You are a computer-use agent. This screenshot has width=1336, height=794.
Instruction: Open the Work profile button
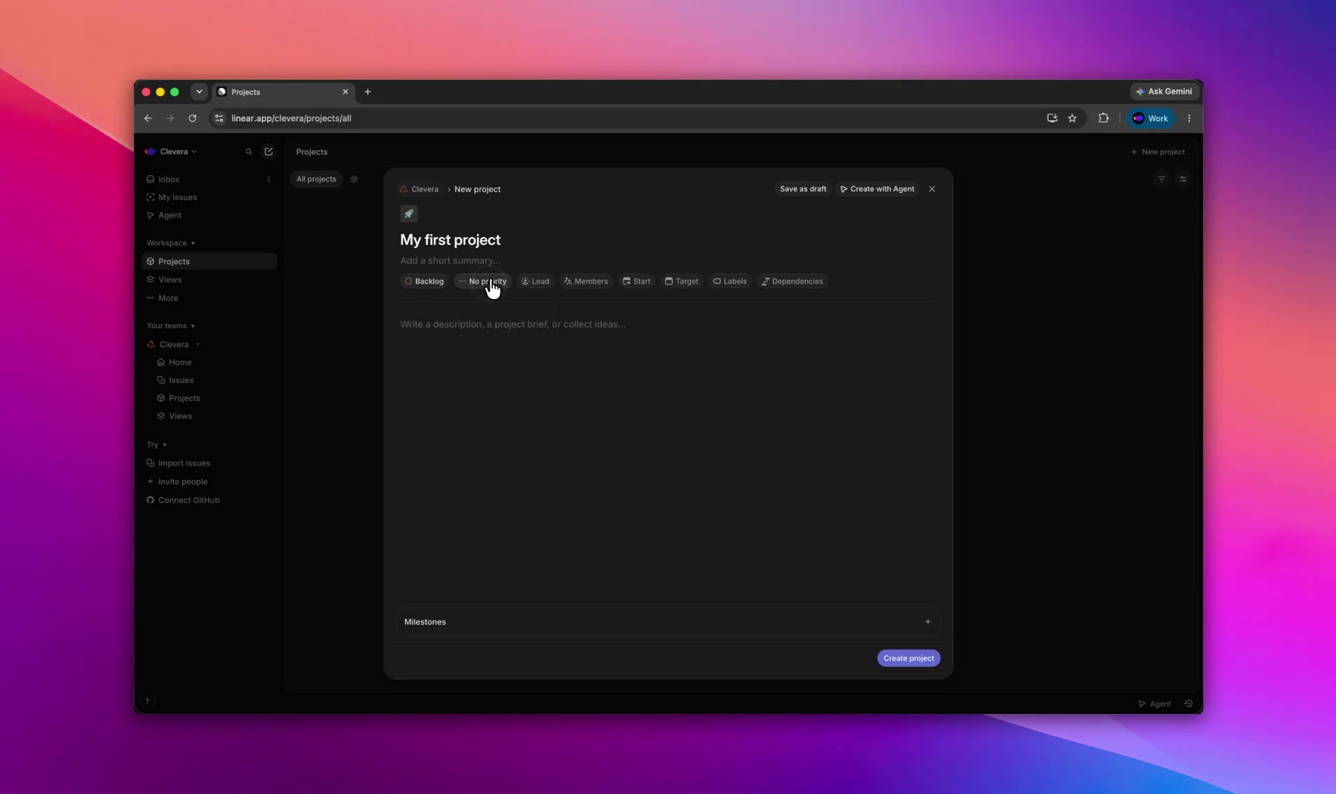click(x=1151, y=118)
